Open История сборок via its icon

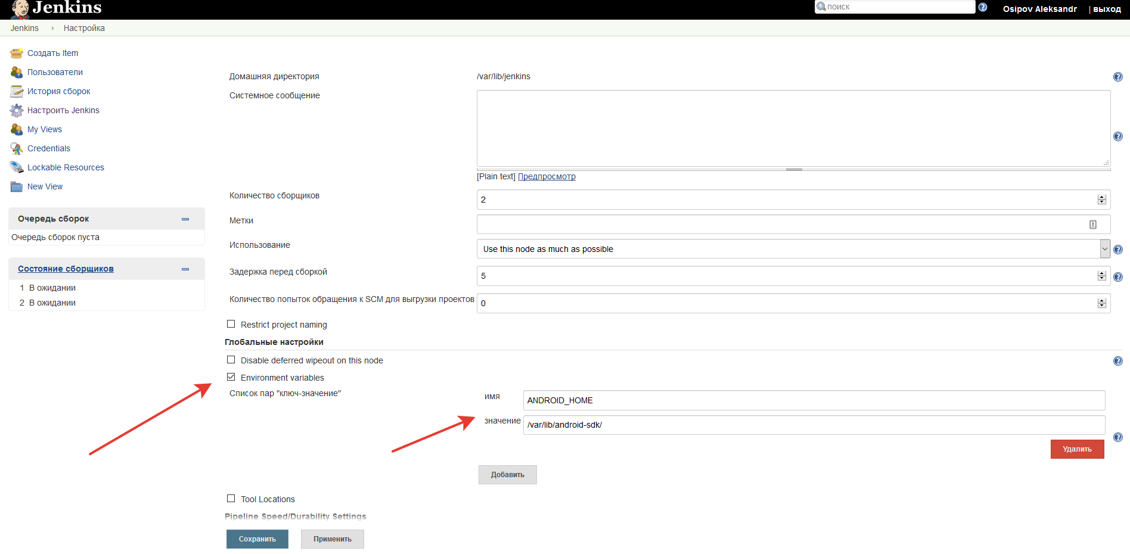[16, 91]
